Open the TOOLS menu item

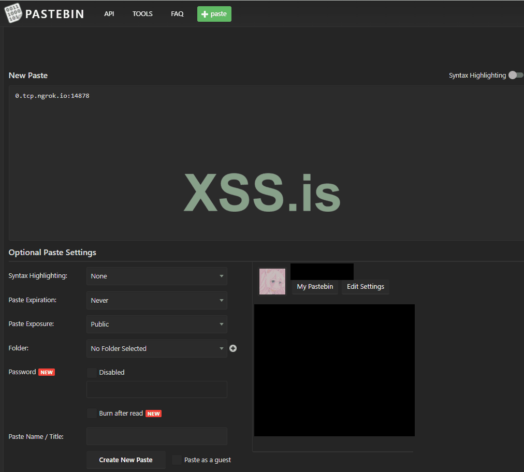pos(142,13)
